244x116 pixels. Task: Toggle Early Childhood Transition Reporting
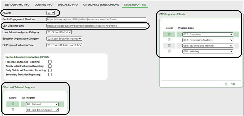click(x=50, y=70)
